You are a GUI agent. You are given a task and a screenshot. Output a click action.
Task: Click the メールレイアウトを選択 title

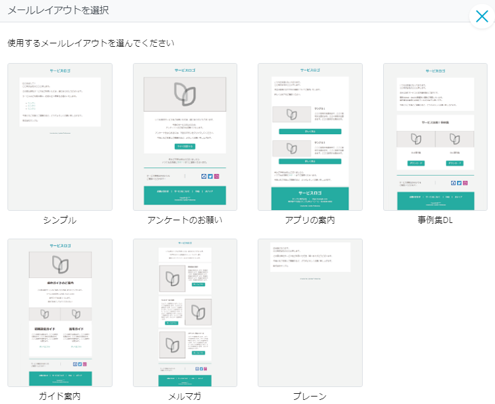[x=58, y=10]
